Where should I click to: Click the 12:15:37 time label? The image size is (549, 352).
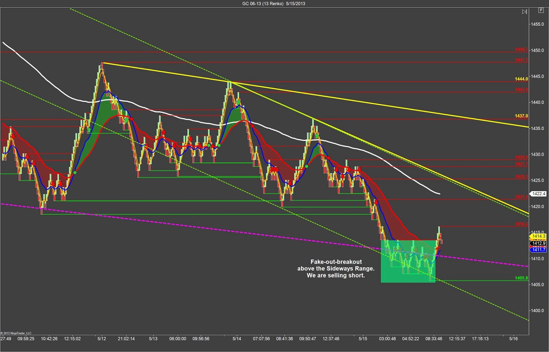pos(457,339)
